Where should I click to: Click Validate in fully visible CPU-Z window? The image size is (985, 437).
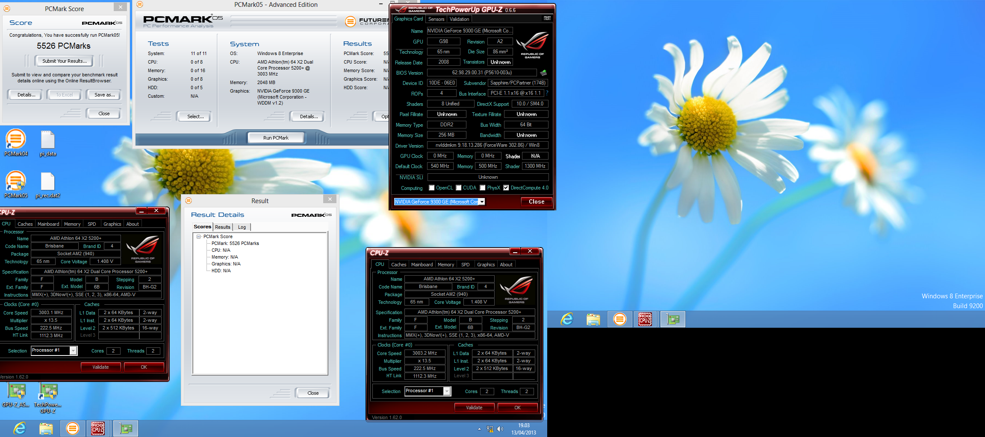(474, 408)
